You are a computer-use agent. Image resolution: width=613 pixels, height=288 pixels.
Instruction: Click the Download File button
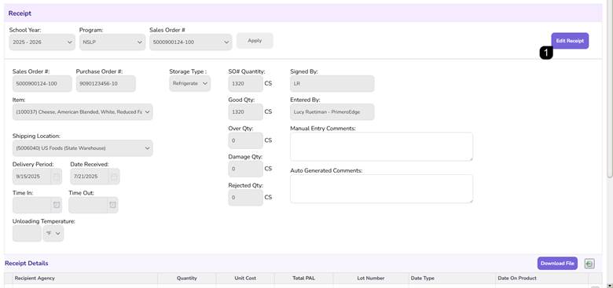(x=557, y=264)
